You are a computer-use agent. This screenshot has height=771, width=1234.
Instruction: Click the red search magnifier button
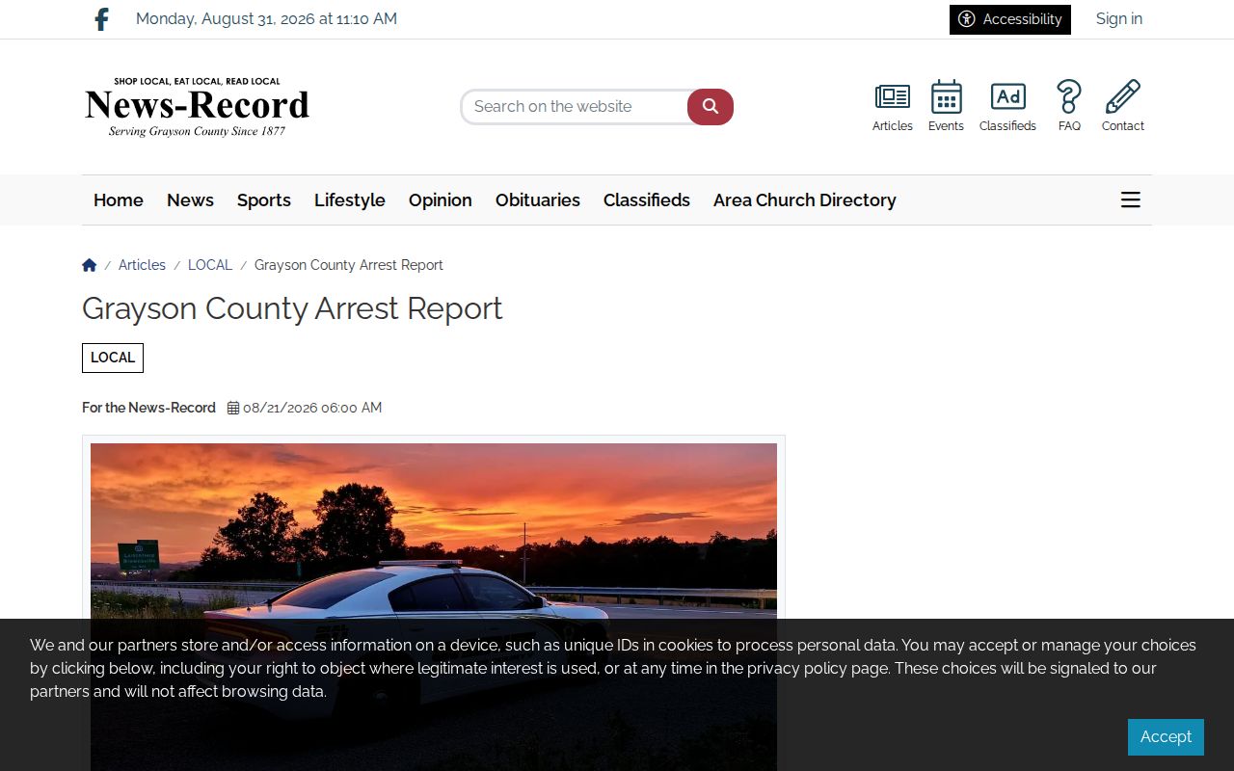click(711, 107)
